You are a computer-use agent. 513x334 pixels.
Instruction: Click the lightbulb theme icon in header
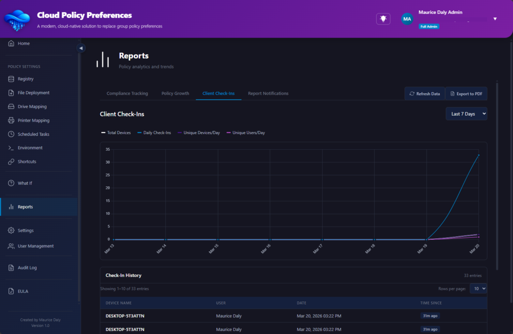click(383, 19)
